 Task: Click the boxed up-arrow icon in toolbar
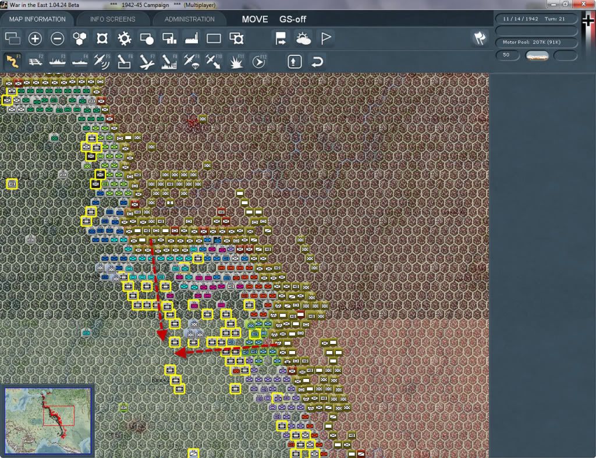(x=294, y=61)
